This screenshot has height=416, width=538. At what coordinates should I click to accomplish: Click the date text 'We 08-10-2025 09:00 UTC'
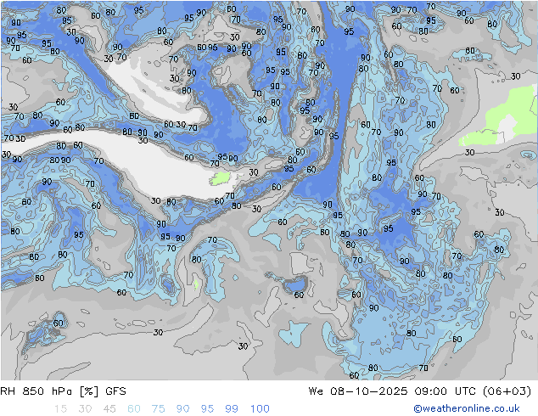pyautogui.click(x=392, y=391)
